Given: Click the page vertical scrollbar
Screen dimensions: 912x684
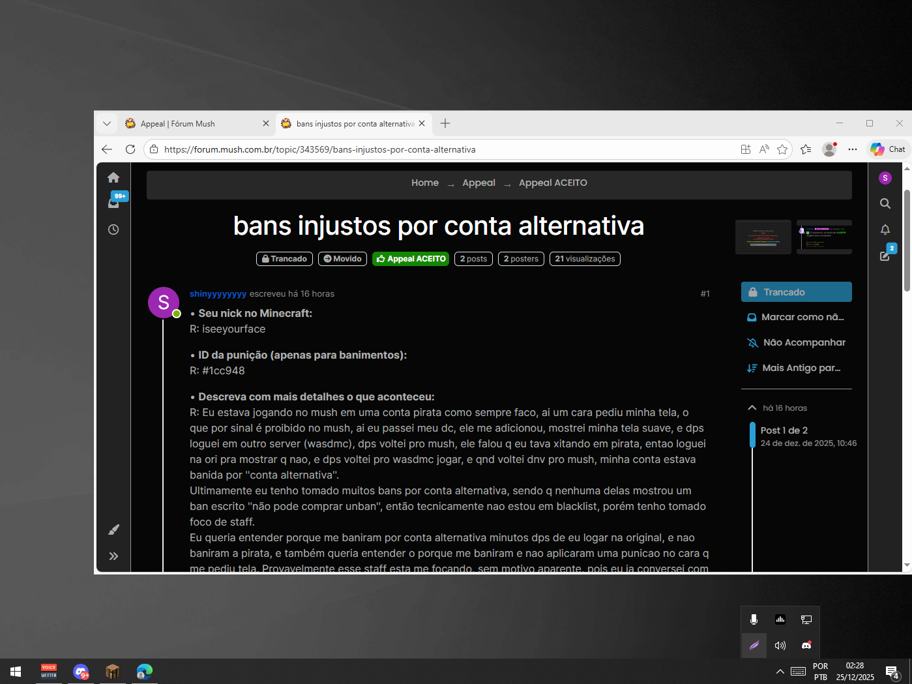Looking at the screenshot, I should pos(907,241).
